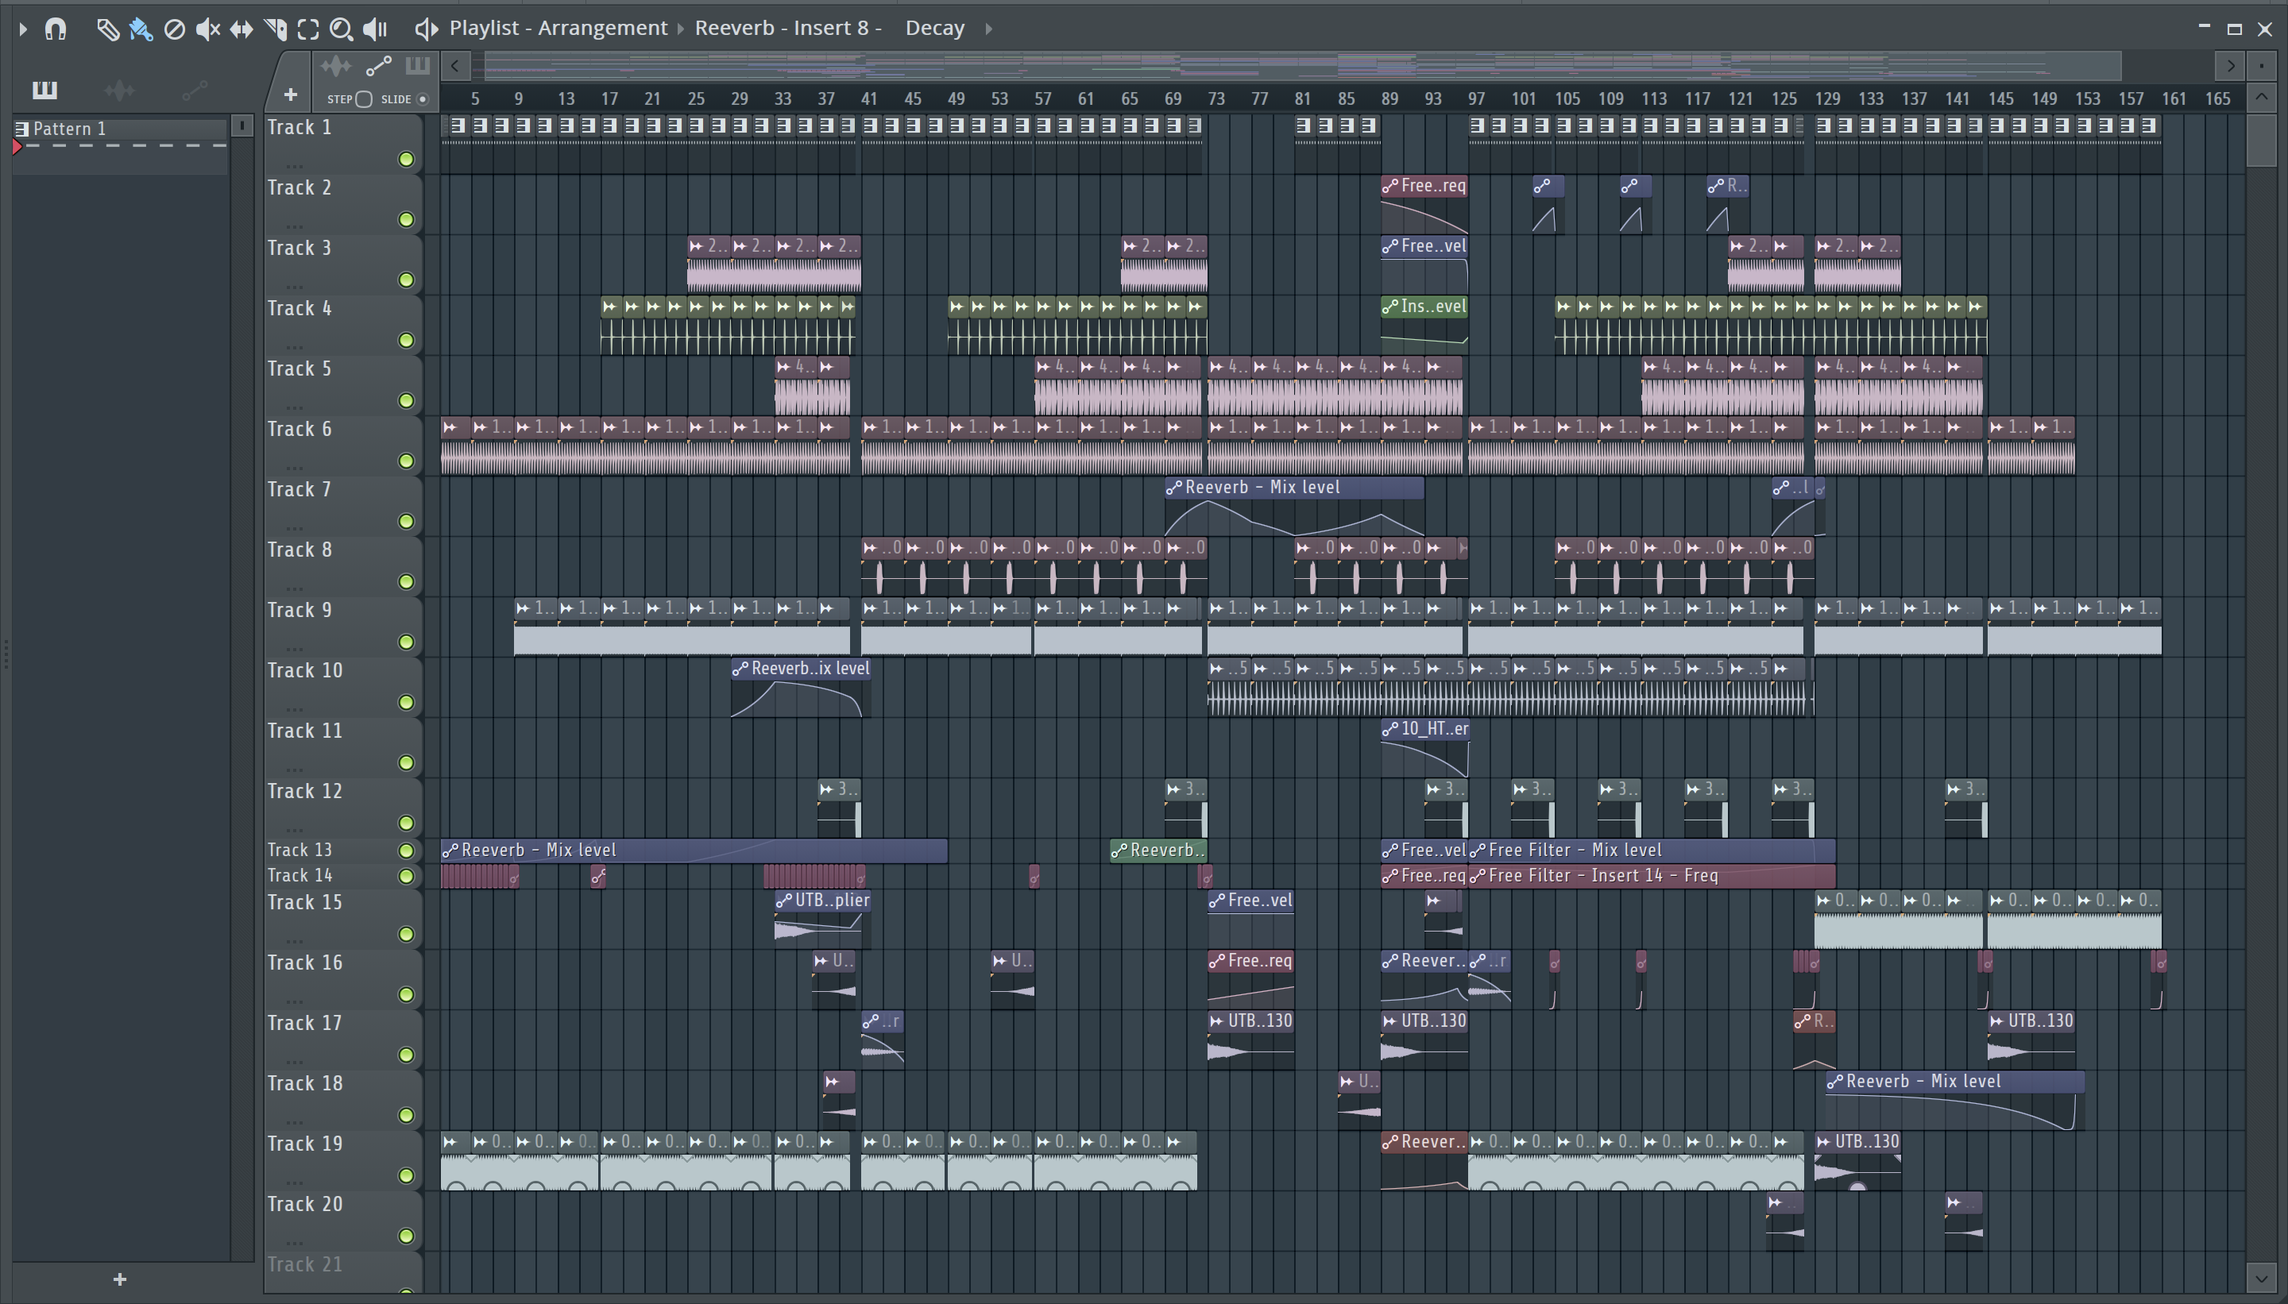Screen dimensions: 2288x1304
Task: Show audio clips in picker panel
Action: (119, 90)
